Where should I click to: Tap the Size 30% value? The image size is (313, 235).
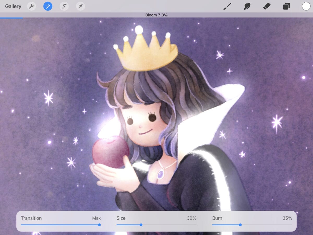(192, 218)
